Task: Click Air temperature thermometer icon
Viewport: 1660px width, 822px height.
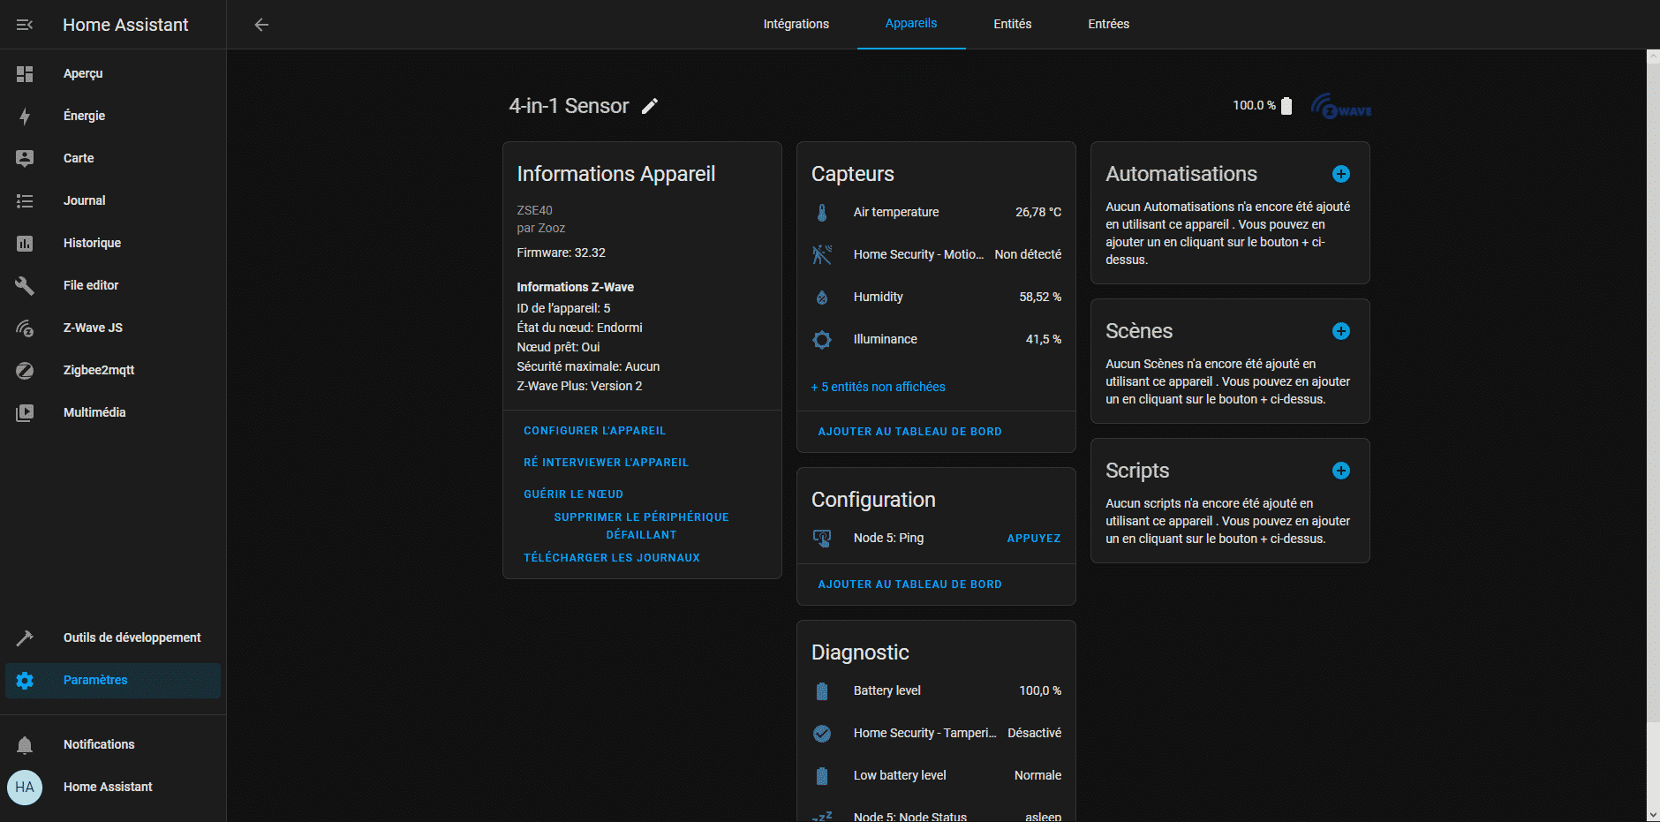Action: pos(822,213)
